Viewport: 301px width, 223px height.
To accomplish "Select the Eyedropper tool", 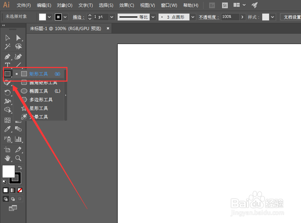I will point(8,129).
